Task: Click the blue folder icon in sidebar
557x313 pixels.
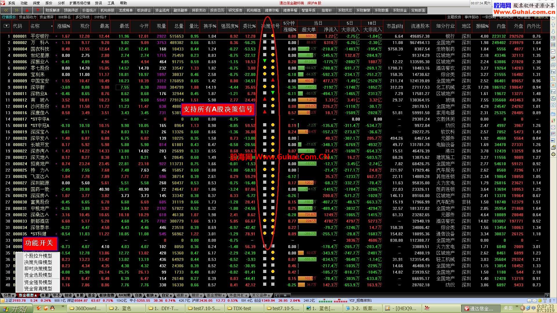Action: click(x=553, y=114)
